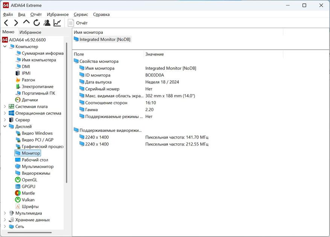
Task: Click the Back navigation arrow
Action: [6, 23]
